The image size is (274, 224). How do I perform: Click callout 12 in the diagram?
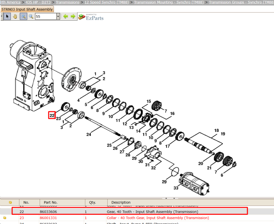(x=125, y=124)
